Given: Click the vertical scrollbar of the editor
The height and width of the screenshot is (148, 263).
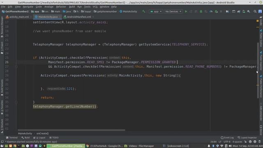Looking at the screenshot, I should pos(258,70).
